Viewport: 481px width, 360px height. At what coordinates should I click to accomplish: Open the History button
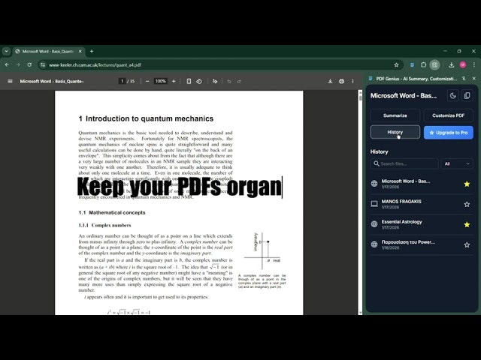(x=395, y=132)
